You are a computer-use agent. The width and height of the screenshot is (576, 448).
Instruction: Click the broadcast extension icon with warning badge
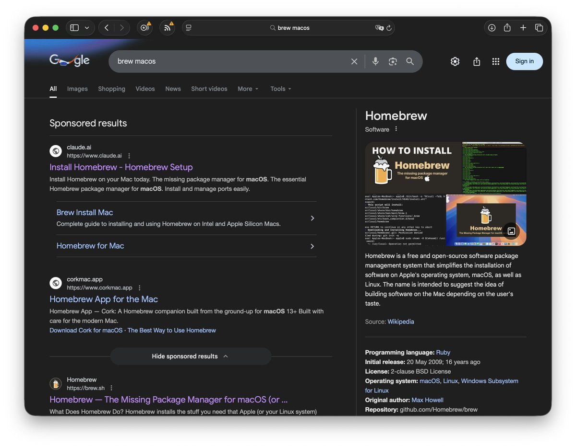(144, 28)
